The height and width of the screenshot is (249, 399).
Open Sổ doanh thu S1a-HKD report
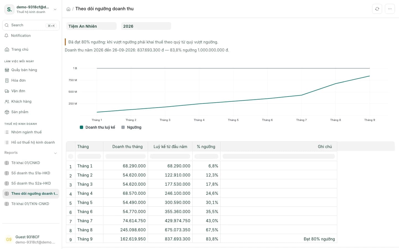point(31,173)
